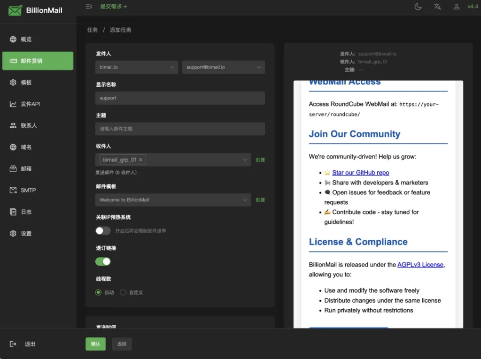Click the BillionMail envelope logo
481x359 pixels.
(15, 10)
